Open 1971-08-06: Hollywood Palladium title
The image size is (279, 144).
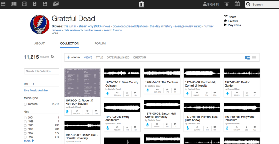[240, 118]
